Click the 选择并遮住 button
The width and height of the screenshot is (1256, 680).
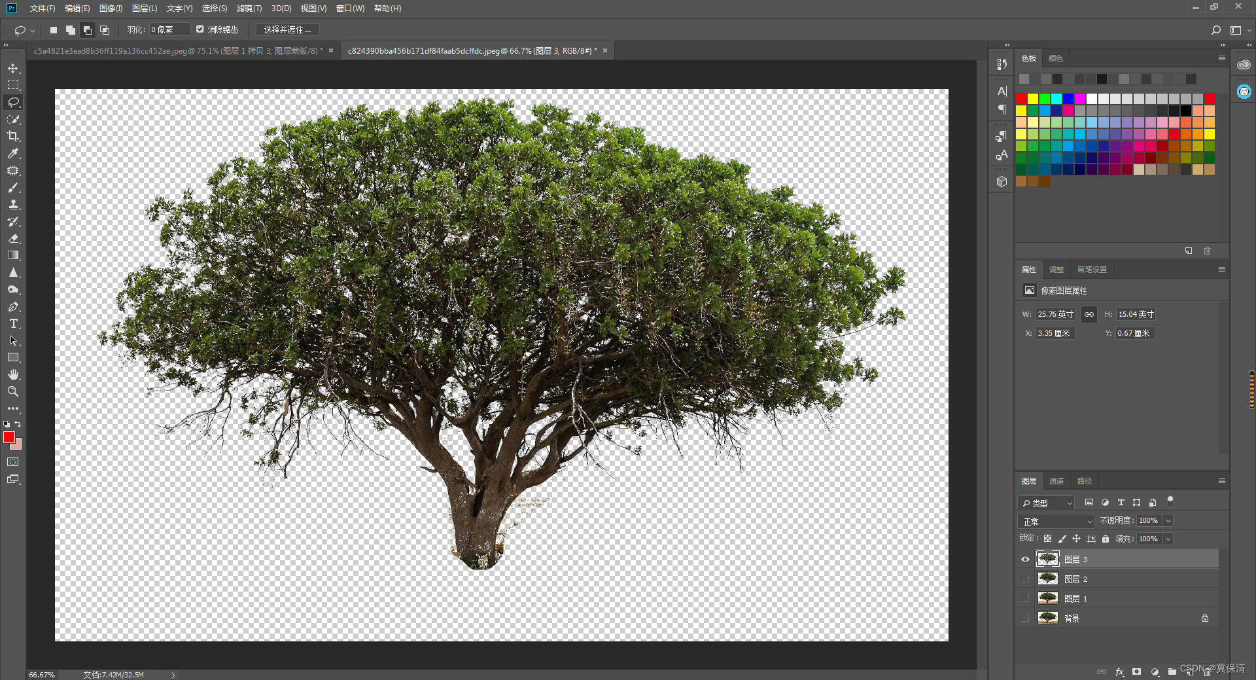tap(287, 29)
